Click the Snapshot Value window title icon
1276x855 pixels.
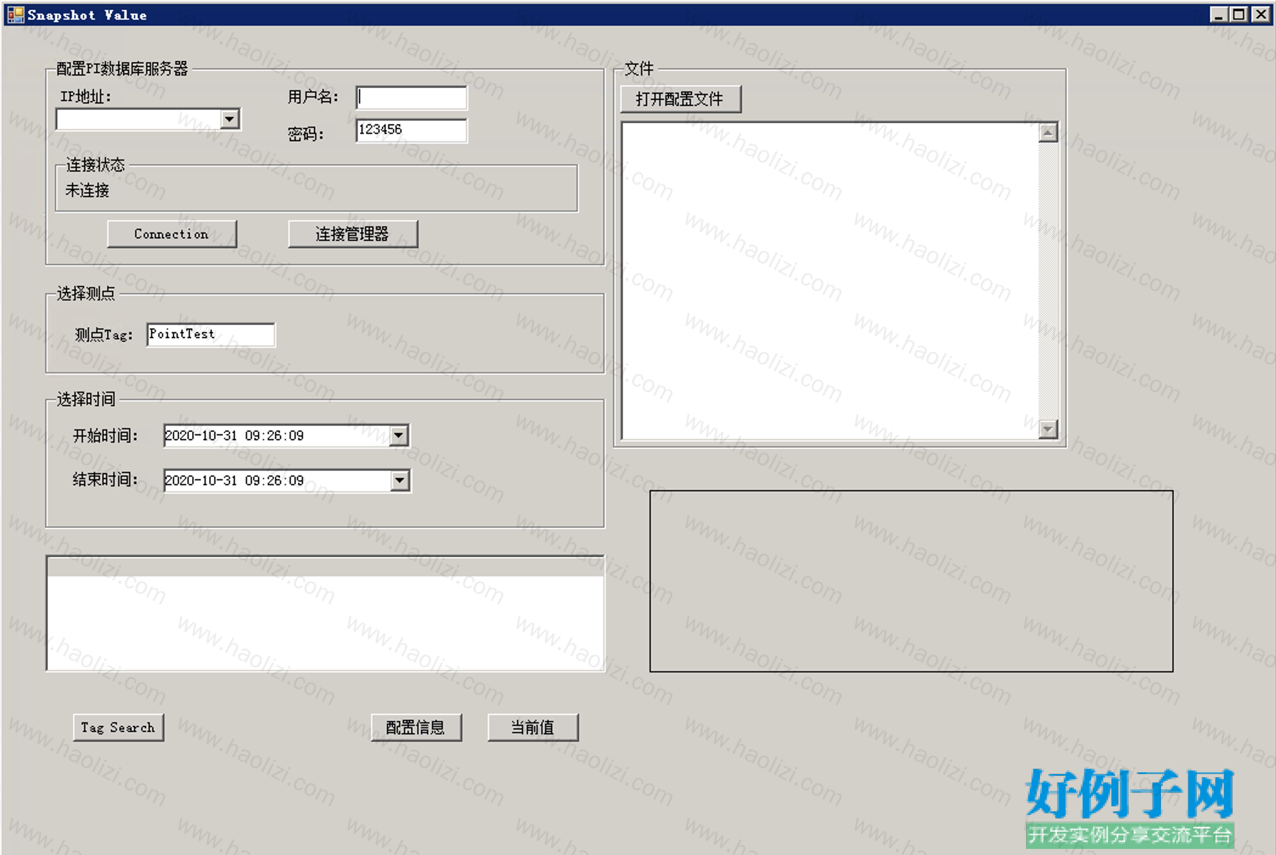(x=15, y=15)
